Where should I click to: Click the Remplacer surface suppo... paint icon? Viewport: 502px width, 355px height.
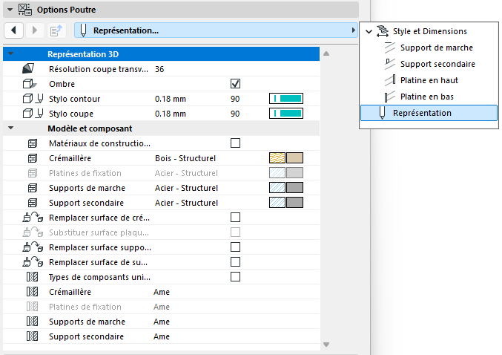click(x=33, y=247)
